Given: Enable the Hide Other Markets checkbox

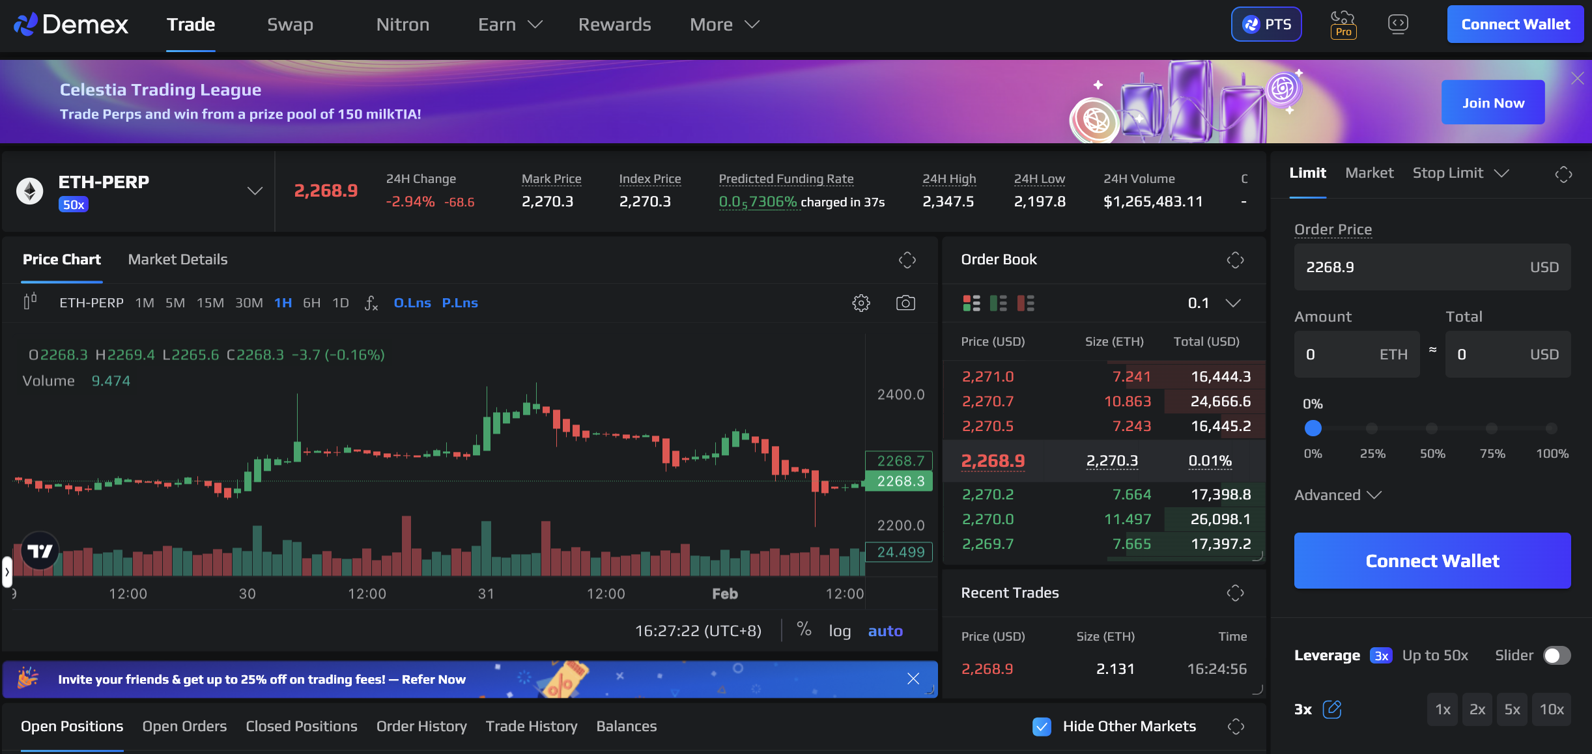Looking at the screenshot, I should [1042, 727].
